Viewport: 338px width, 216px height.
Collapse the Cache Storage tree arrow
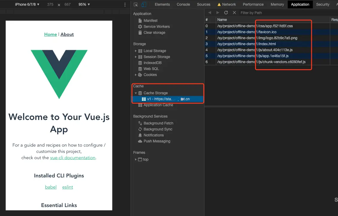(x=136, y=93)
